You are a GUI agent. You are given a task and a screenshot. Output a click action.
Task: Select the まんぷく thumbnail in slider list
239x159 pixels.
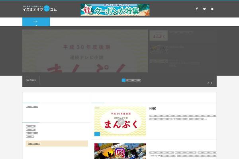[159, 36]
